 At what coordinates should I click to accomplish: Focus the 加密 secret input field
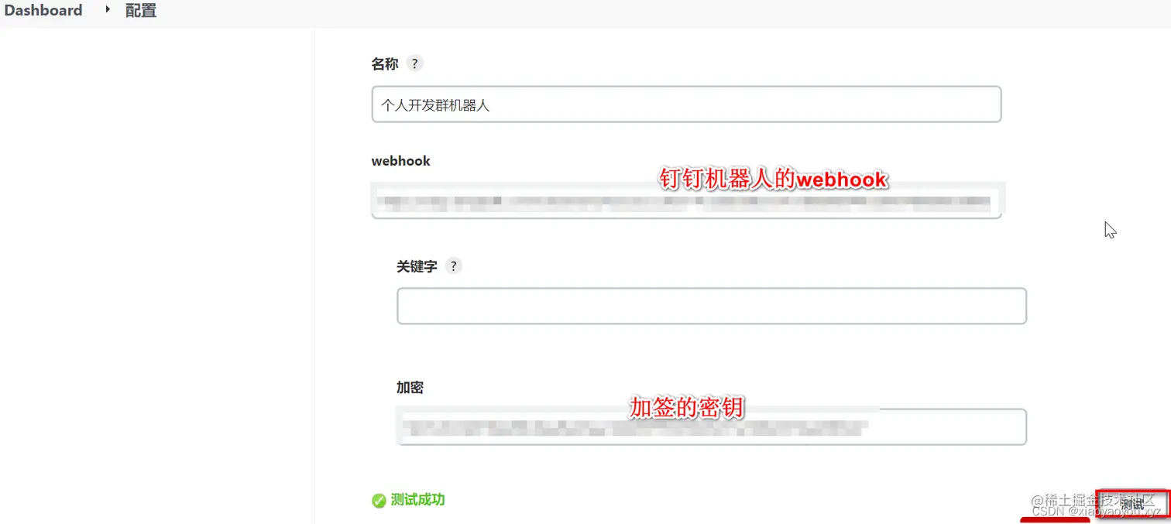pyautogui.click(x=712, y=426)
